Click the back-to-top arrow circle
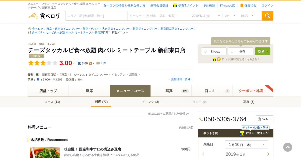The image size is (301, 158). (x=288, y=147)
